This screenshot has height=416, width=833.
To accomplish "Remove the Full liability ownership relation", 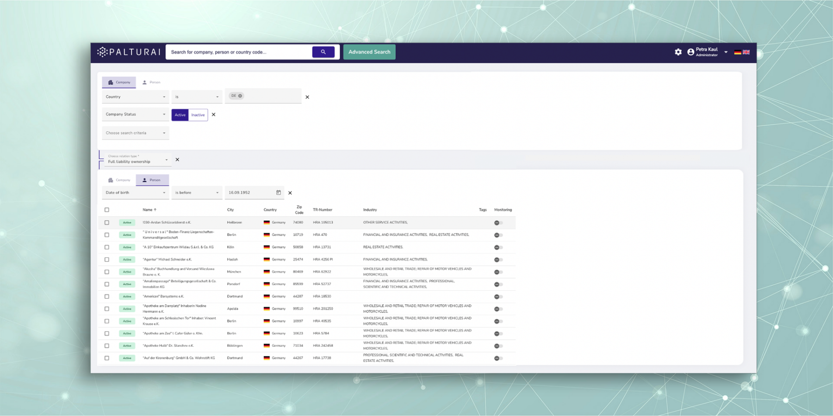I will coord(177,159).
